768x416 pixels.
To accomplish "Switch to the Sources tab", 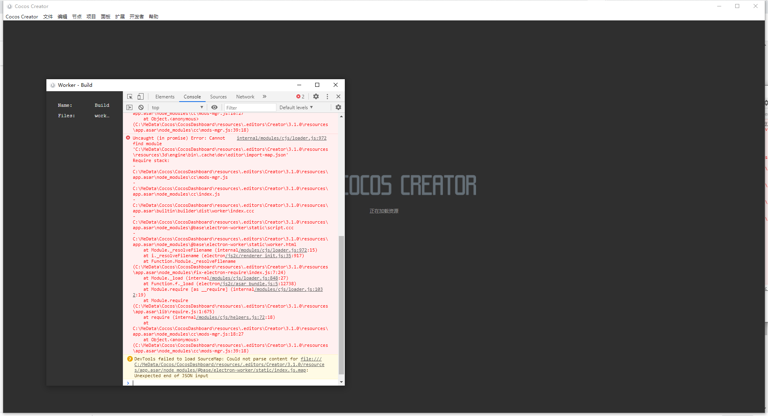I will [x=218, y=97].
